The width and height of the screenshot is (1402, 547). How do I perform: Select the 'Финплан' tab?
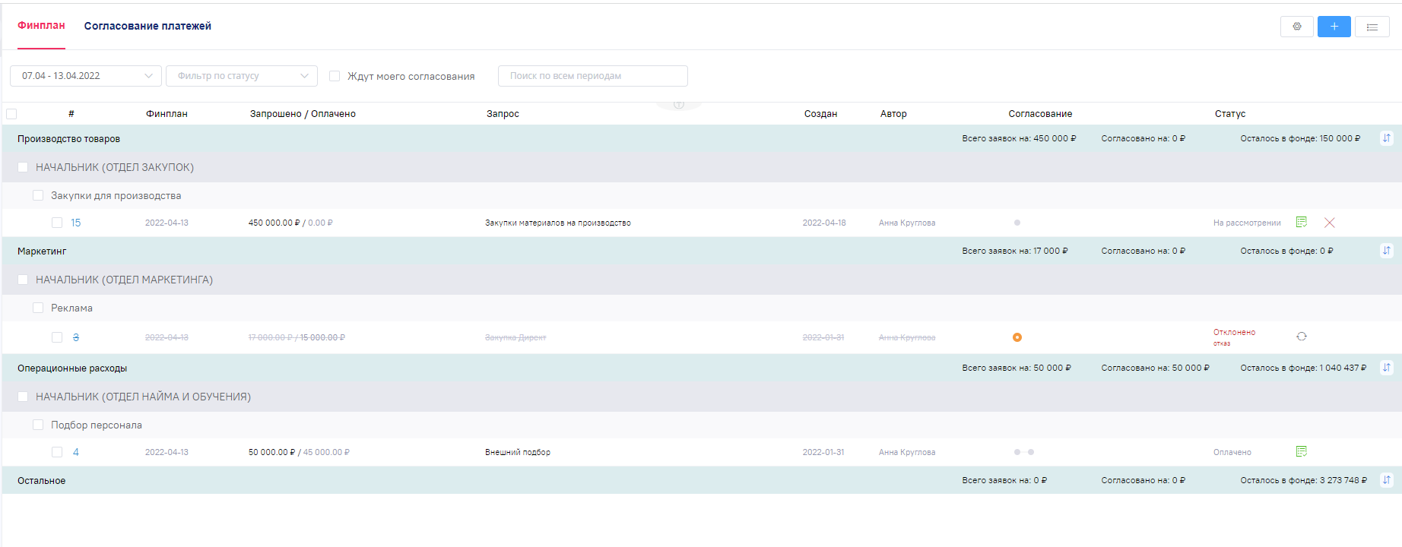pyautogui.click(x=41, y=26)
